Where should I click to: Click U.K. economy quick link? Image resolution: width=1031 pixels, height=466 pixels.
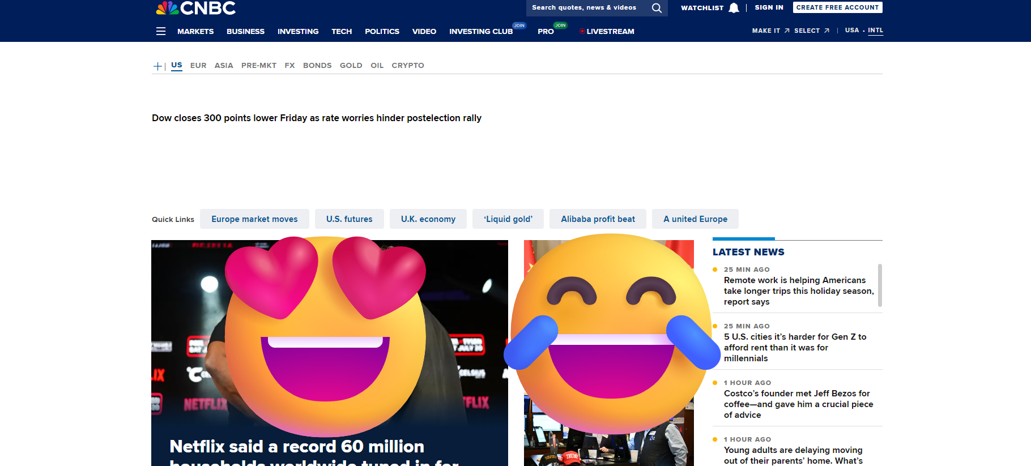click(x=428, y=219)
